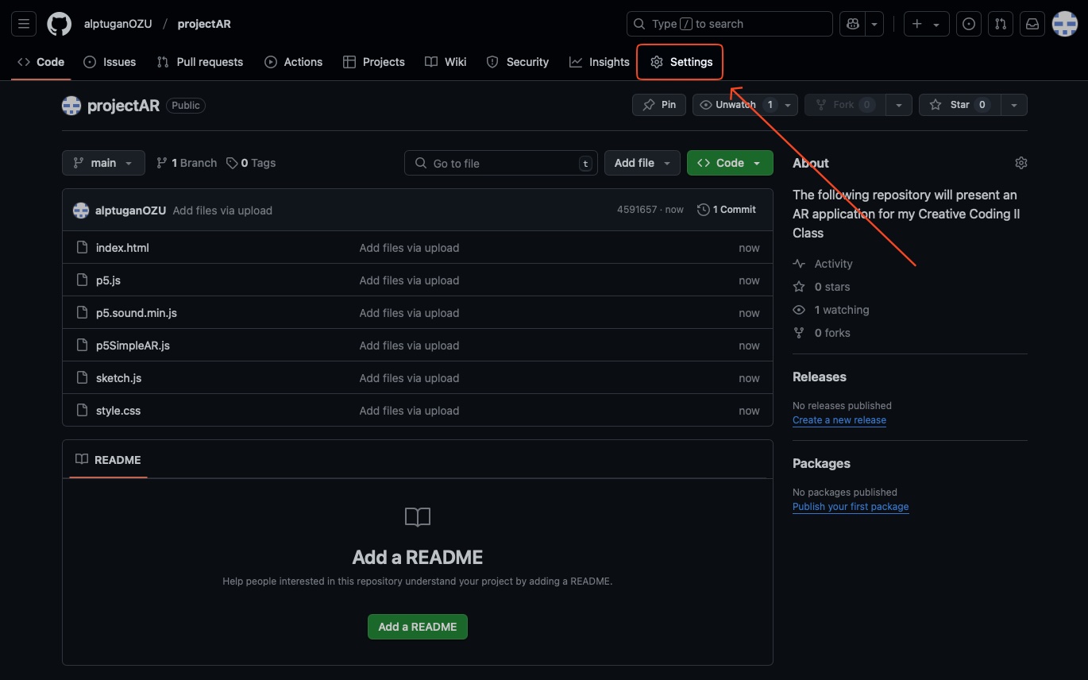Open the Wiki tab
1088x680 pixels.
click(x=446, y=62)
